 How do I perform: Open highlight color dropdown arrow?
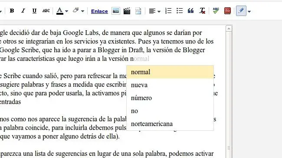point(82,11)
